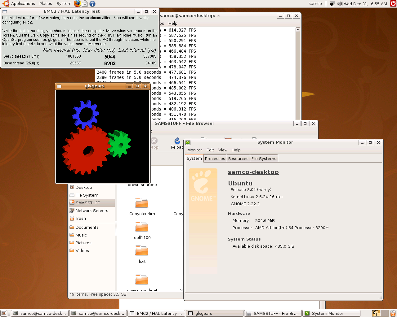Click the '49 items, Free space: 3.5 GB' status
The image size is (397, 317).
click(x=98, y=294)
